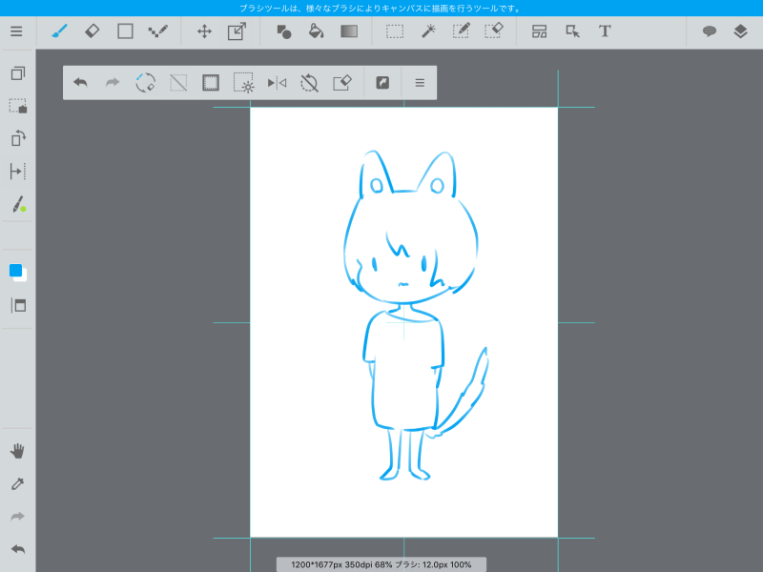Toggle flip canvas horizontally in shortcut bar

[x=277, y=83]
